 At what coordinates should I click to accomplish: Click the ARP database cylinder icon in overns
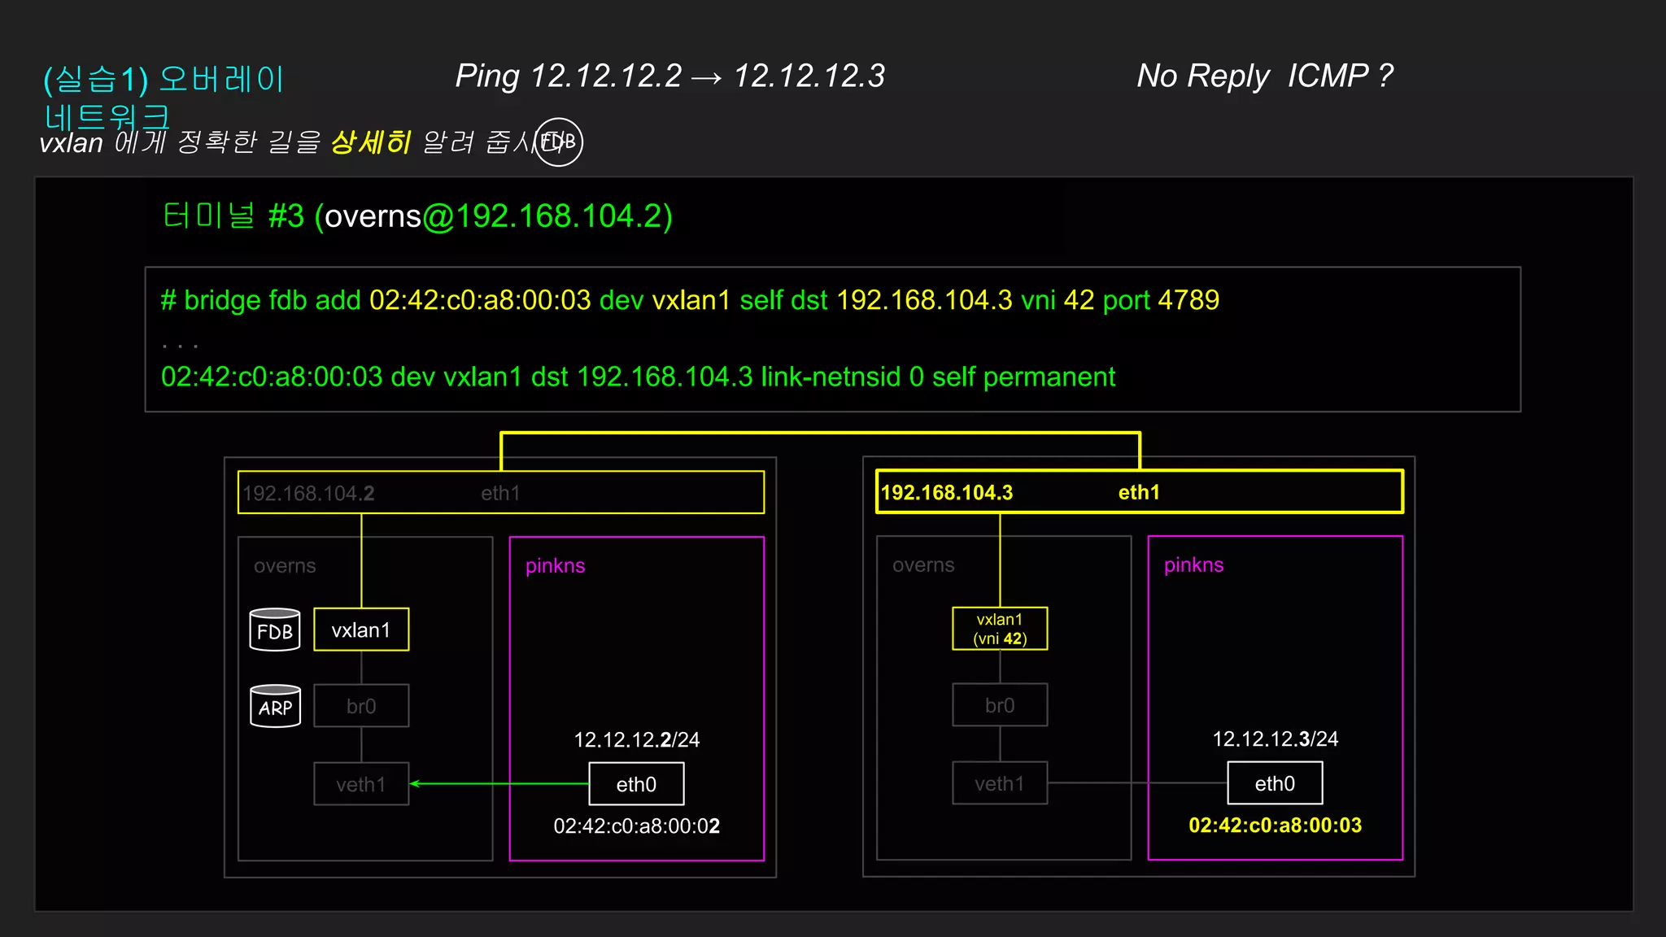[x=275, y=706]
